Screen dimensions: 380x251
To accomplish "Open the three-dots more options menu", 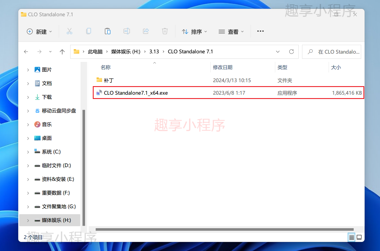I will pos(260,31).
